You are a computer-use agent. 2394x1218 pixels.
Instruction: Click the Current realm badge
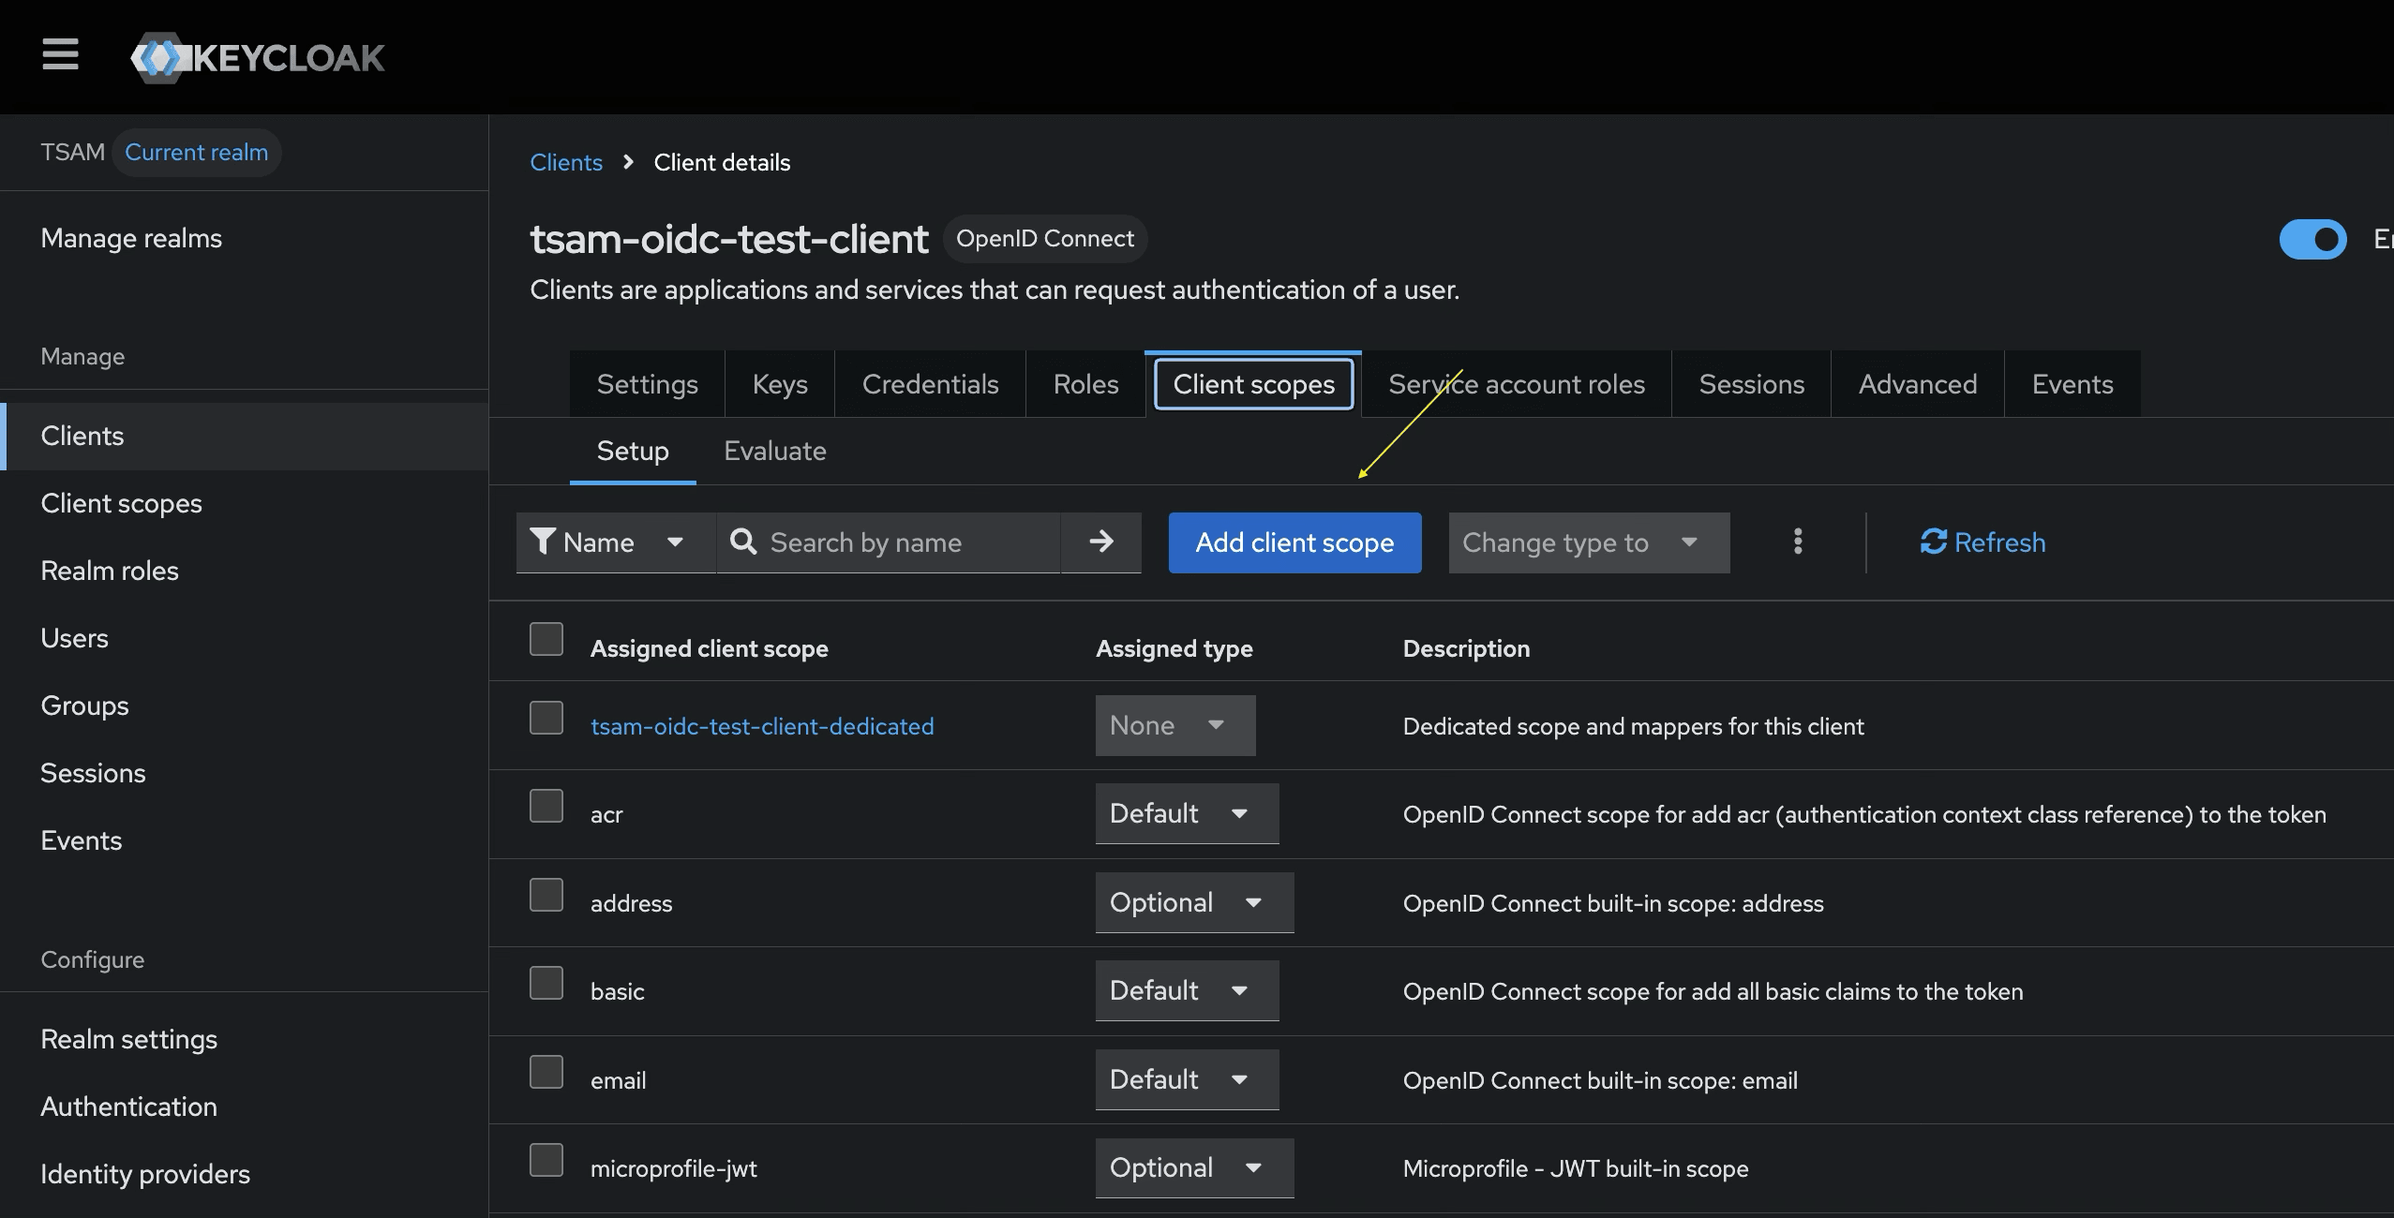tap(196, 152)
